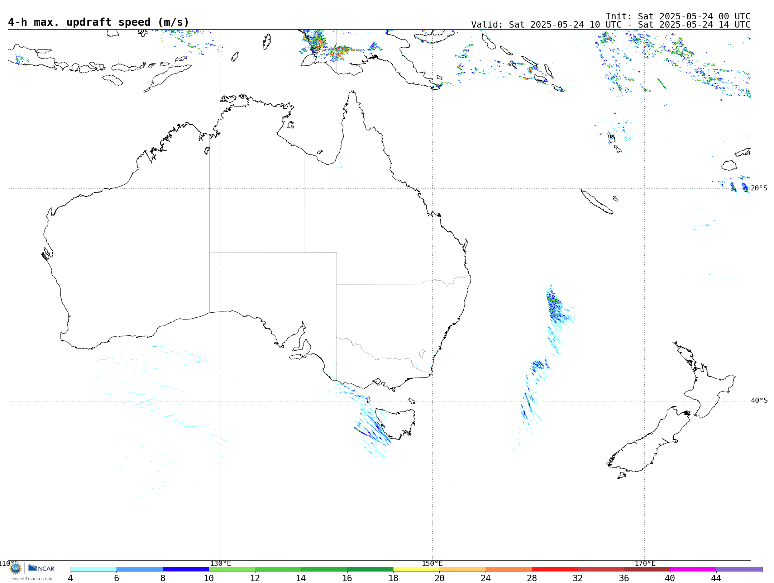
Task: Click the colorbar tick label '6'
Action: [116, 578]
